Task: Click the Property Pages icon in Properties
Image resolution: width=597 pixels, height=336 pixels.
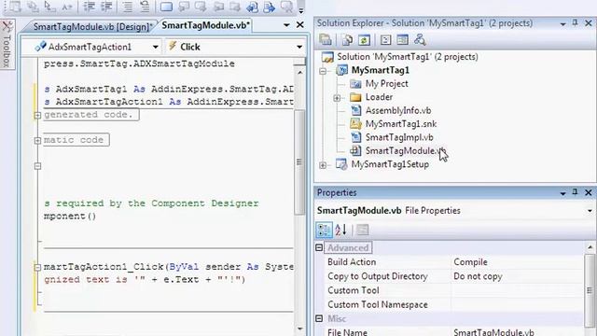Action: pos(363,231)
